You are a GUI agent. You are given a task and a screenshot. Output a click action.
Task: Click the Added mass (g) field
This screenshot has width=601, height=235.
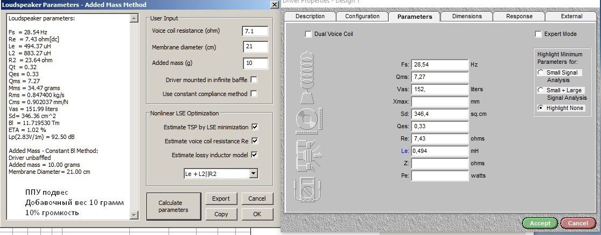coord(255,63)
